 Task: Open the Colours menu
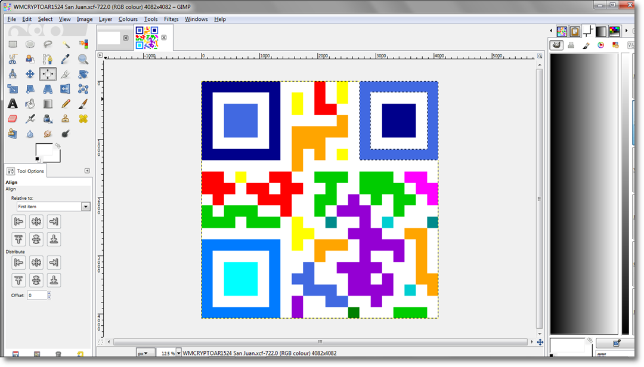point(128,19)
